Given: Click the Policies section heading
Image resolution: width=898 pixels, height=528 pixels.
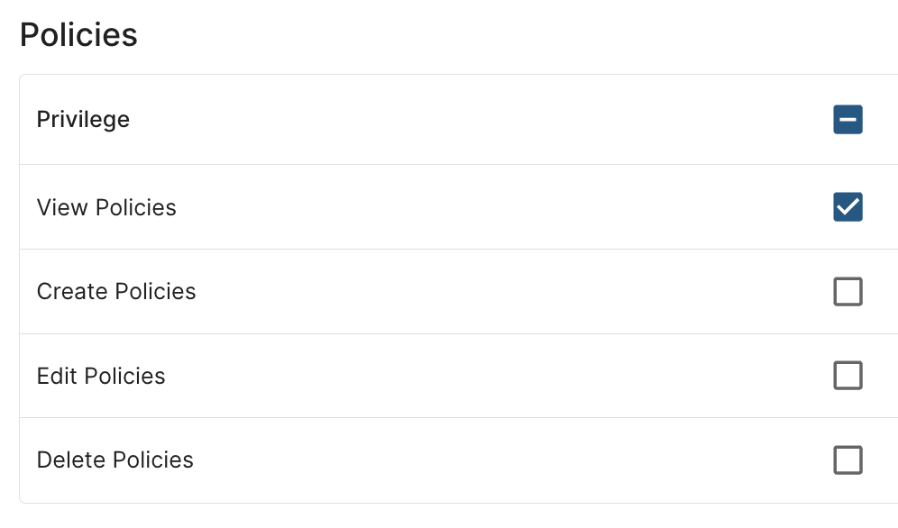Looking at the screenshot, I should [78, 35].
